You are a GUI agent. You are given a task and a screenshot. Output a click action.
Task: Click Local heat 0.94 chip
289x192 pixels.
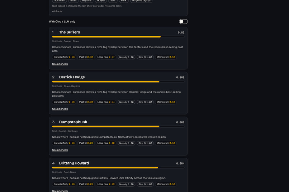(106, 102)
